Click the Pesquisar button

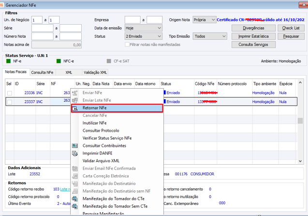coord(291,36)
